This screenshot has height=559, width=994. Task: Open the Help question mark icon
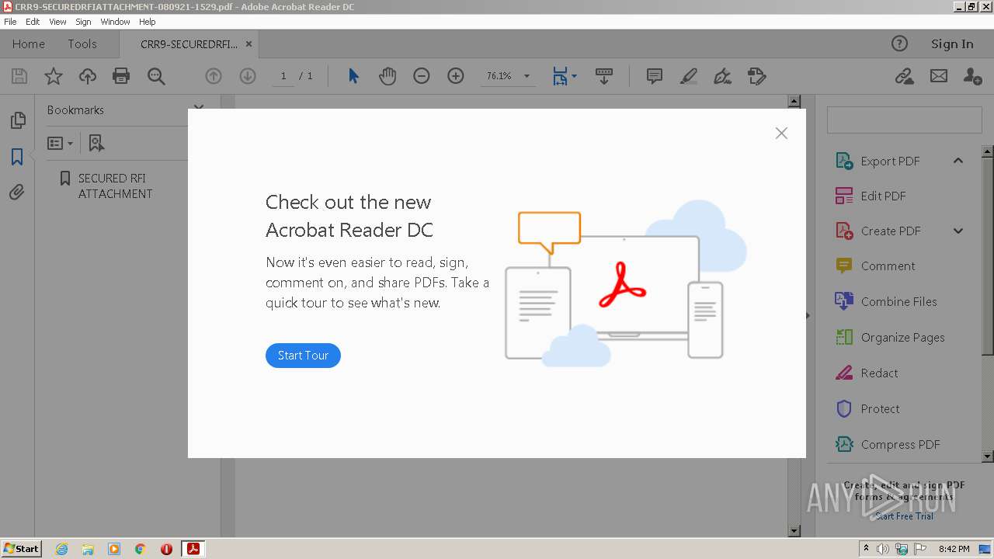tap(899, 44)
